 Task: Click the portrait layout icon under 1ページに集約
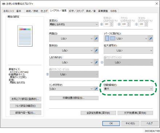pos(107,39)
